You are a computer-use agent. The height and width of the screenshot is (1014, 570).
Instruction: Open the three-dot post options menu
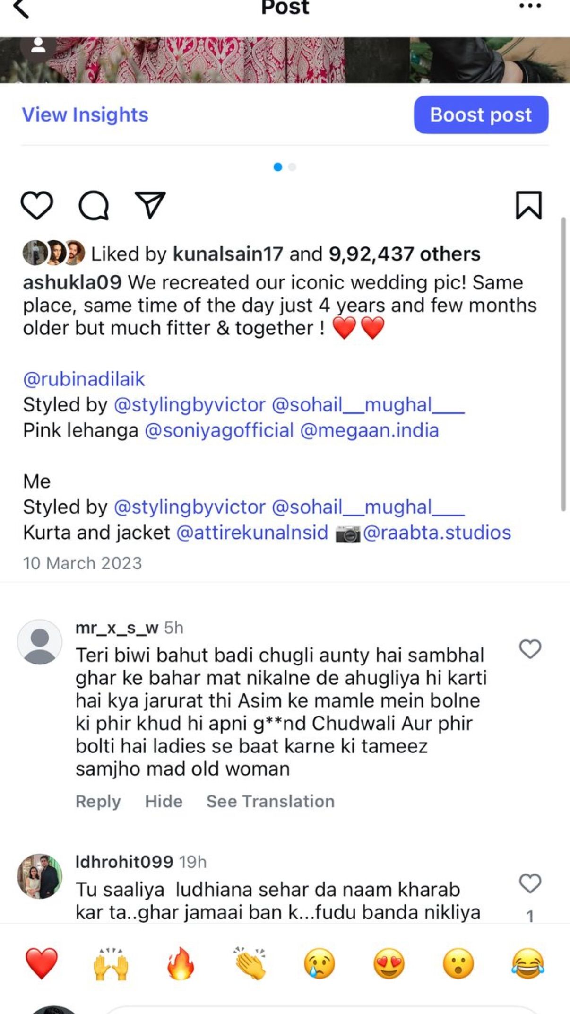(529, 6)
